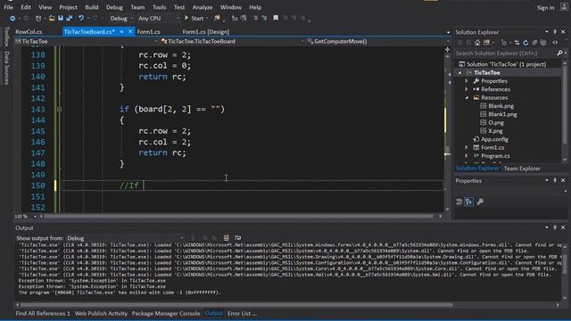Viewport: 571px width, 321px height.
Task: Click Collapse All icon in Solution Explorer toolbar
Action: coord(534,43)
